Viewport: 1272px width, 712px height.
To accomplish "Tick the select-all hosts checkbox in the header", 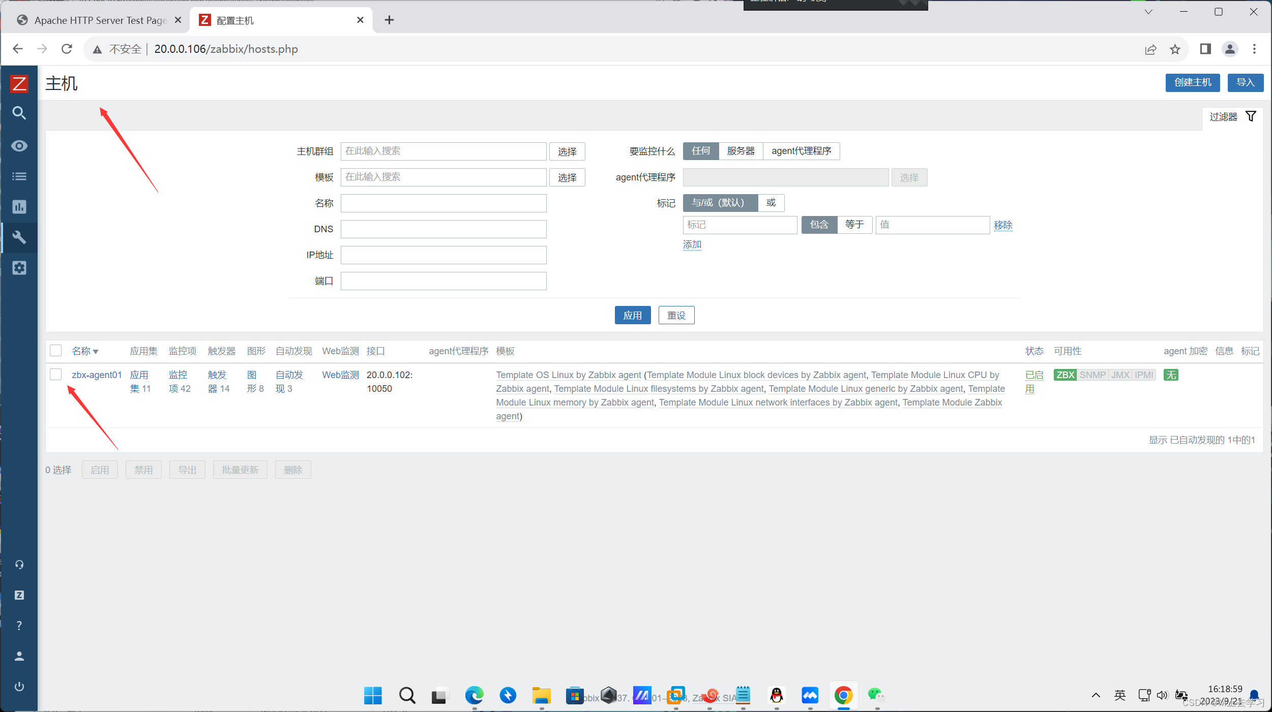I will pyautogui.click(x=56, y=351).
